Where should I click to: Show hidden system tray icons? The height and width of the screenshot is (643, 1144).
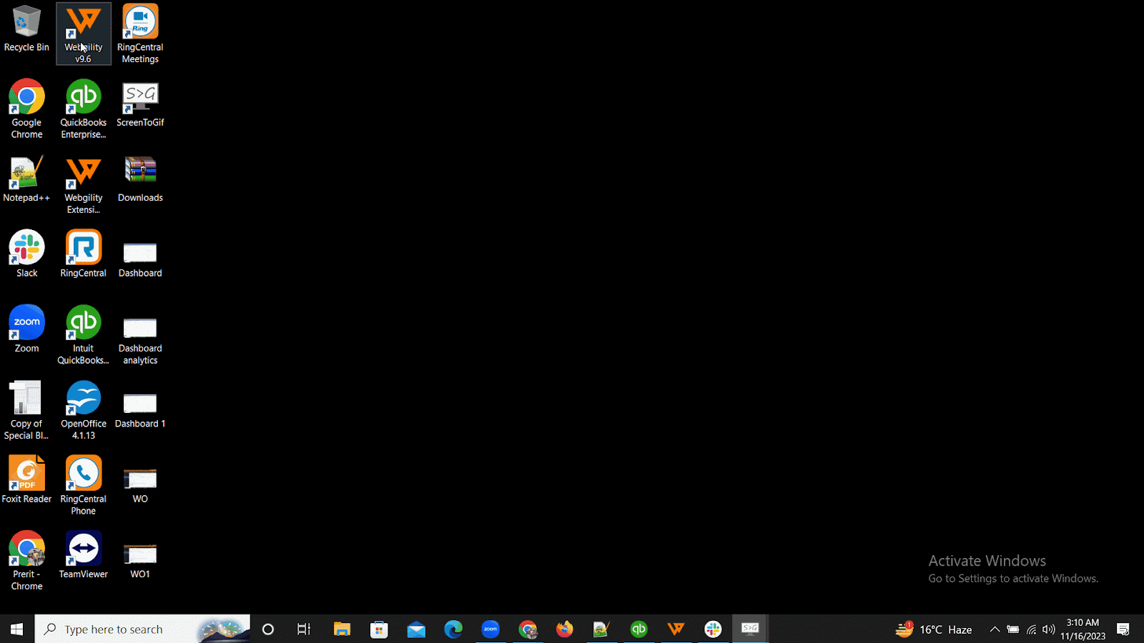click(995, 629)
